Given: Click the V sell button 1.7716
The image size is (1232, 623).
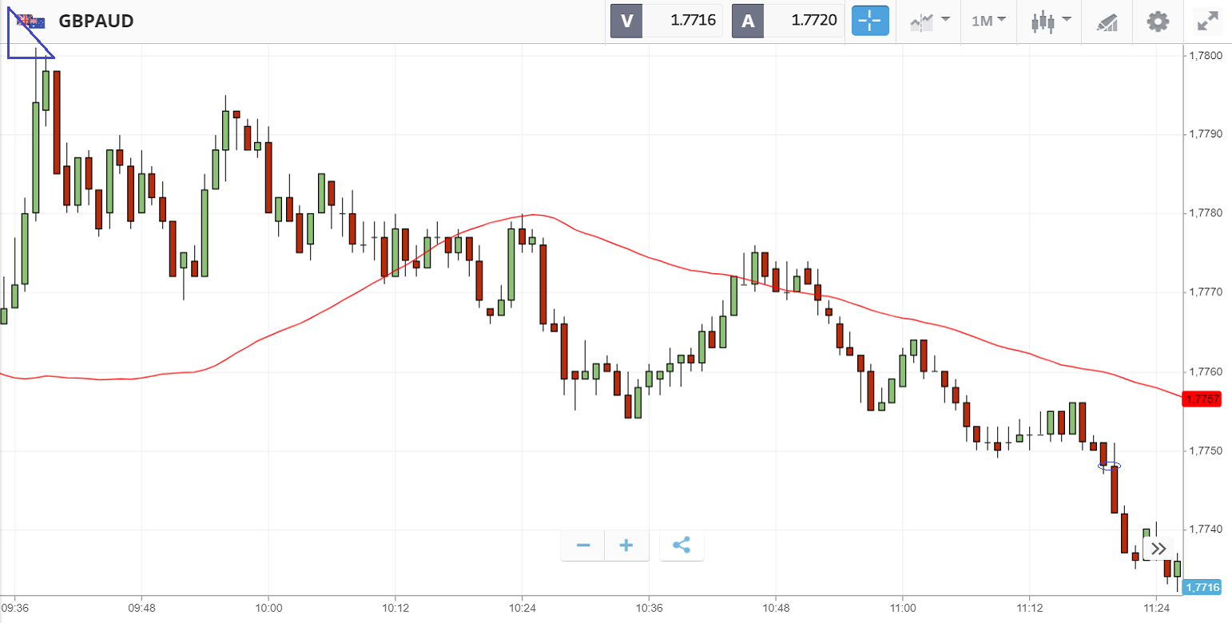Looking at the screenshot, I should tap(666, 22).
